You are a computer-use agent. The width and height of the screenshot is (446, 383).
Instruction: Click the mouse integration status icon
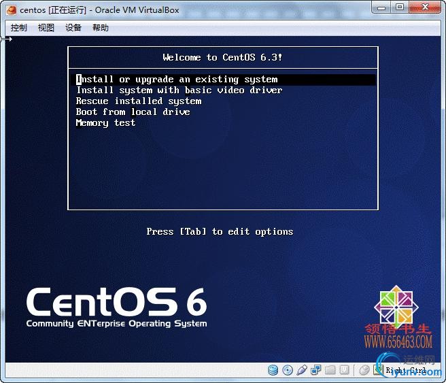point(364,370)
